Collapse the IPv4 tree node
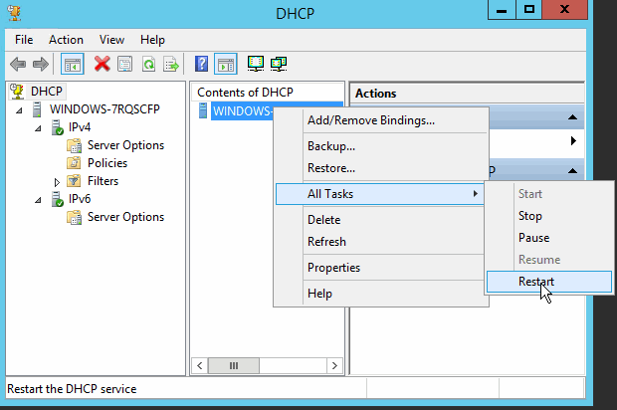 (39, 127)
